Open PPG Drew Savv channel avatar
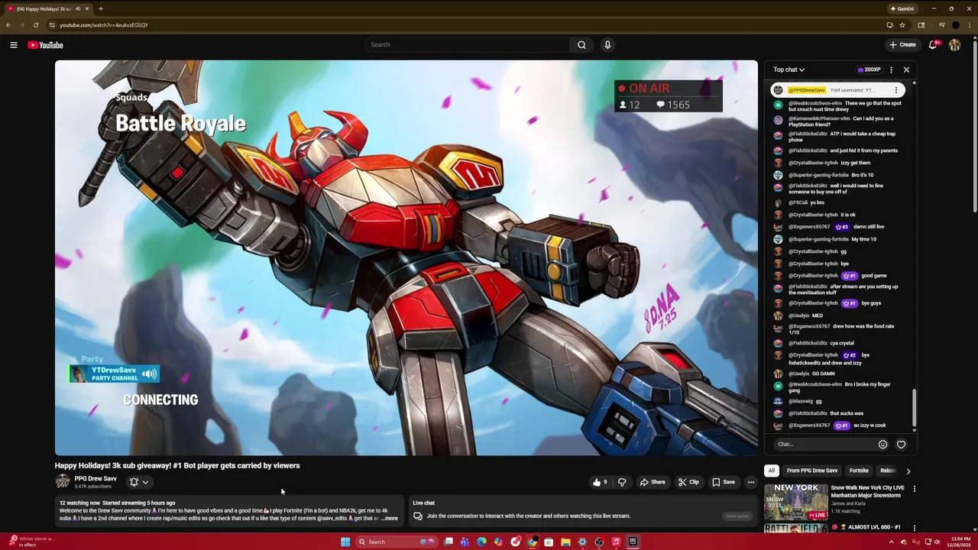 pos(63,481)
